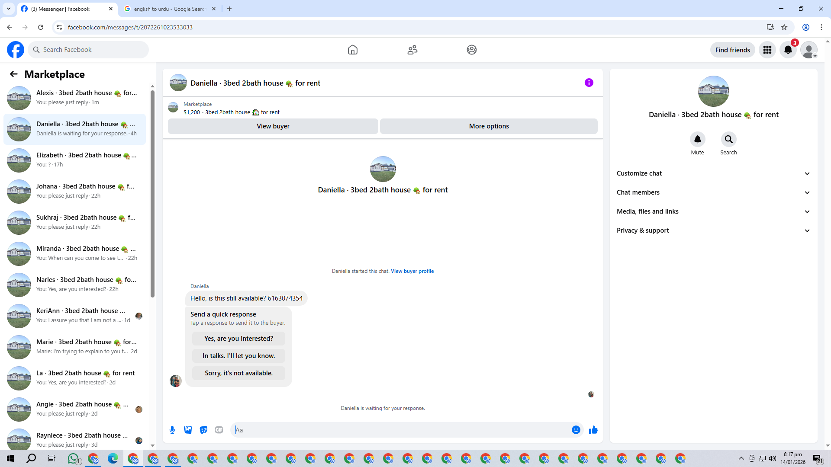Screen dimensions: 831x467
Task: Click the View buyer button
Action: (273, 126)
